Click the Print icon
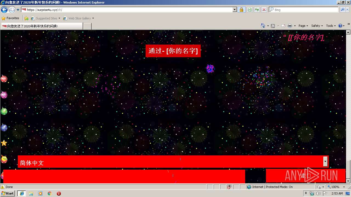 [x=290, y=26]
